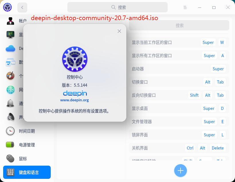Click the back navigation arrow

coord(22,7)
